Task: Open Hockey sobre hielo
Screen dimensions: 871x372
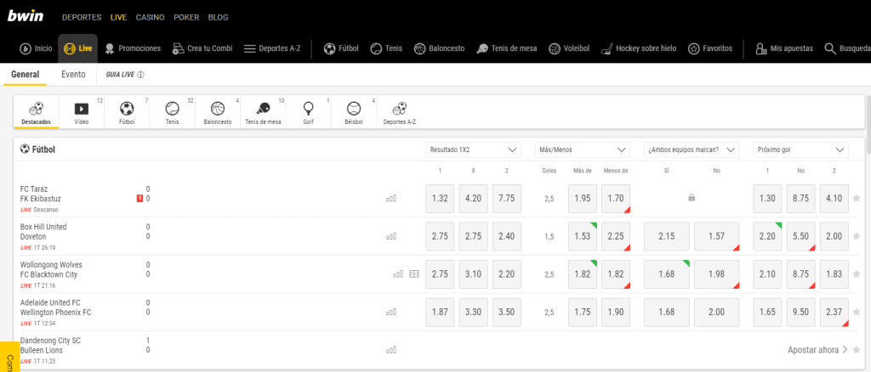Action: [x=639, y=48]
